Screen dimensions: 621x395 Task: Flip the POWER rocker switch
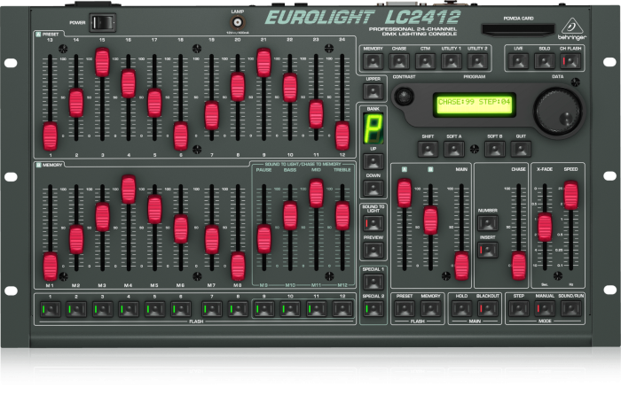103,22
